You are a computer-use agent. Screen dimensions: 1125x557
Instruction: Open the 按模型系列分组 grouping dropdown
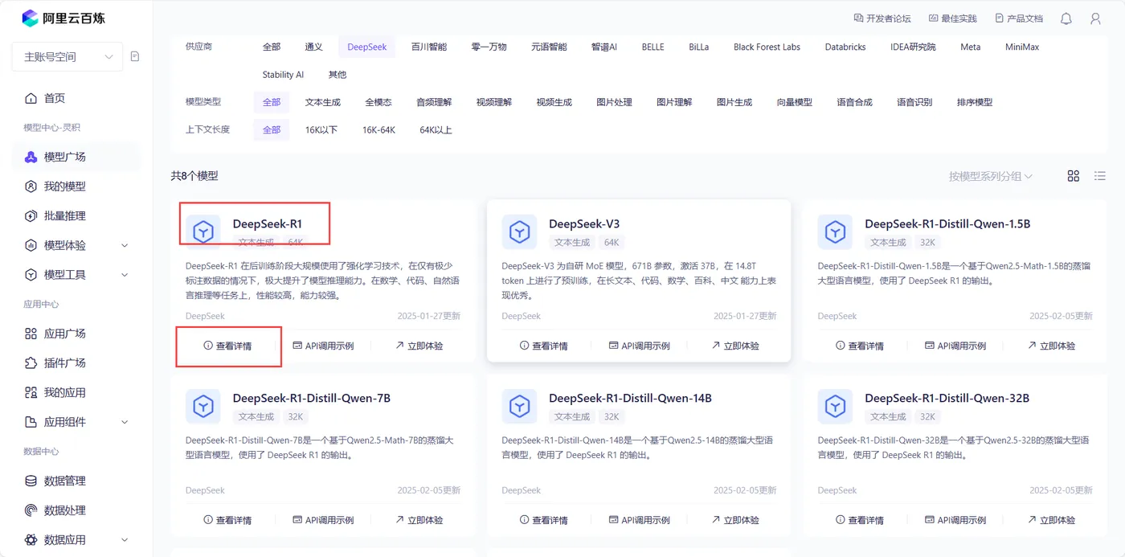tap(991, 176)
